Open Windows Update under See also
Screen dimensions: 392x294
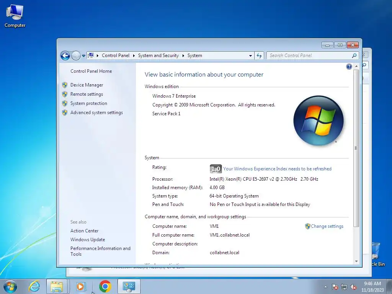point(88,240)
